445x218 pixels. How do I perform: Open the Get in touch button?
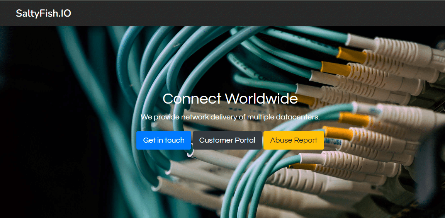click(x=164, y=140)
